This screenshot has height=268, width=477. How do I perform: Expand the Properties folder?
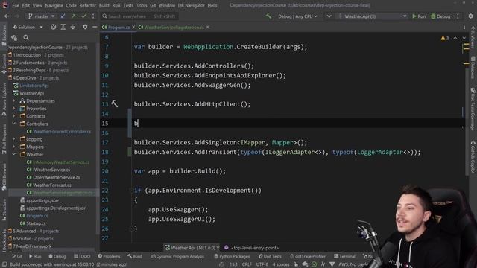[13, 109]
